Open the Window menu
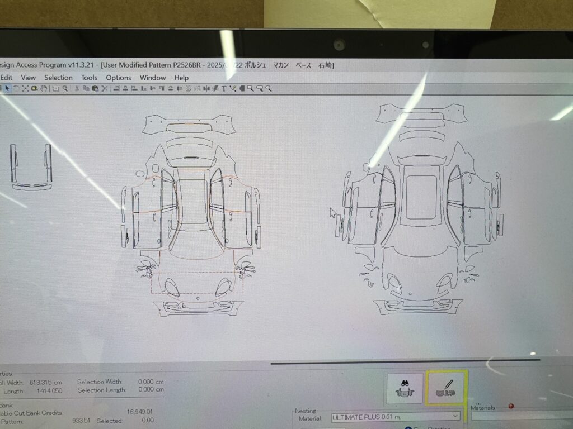Screen dimensions: 573x429 click(x=153, y=78)
